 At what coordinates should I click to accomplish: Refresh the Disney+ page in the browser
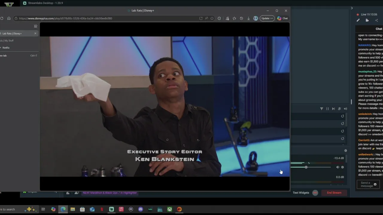coord(2,18)
